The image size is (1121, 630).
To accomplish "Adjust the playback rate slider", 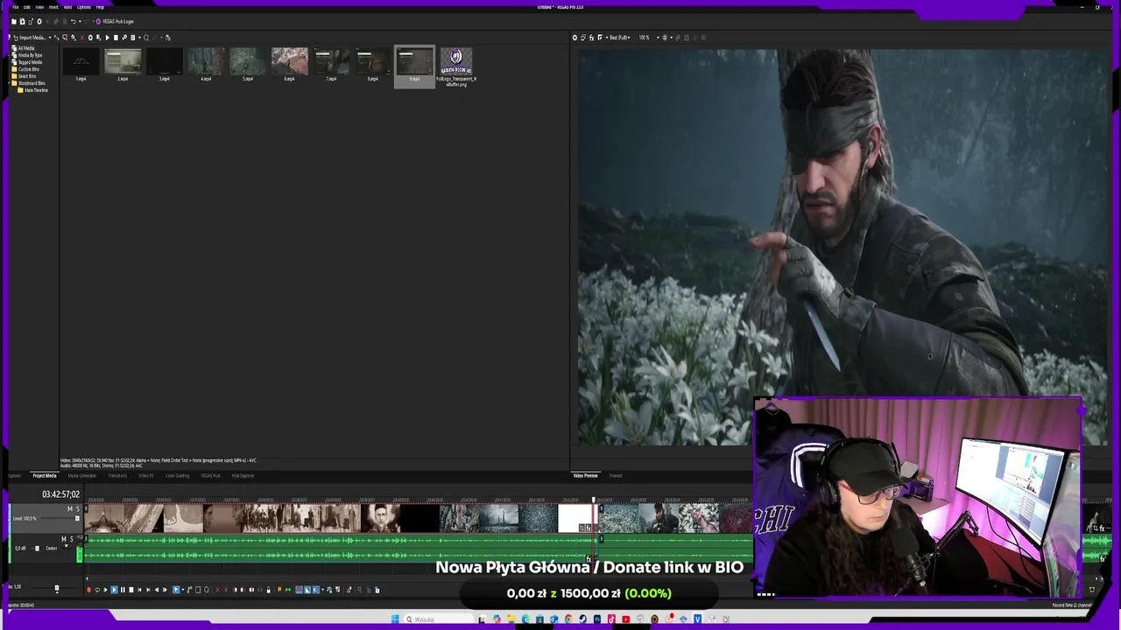I will (x=56, y=589).
